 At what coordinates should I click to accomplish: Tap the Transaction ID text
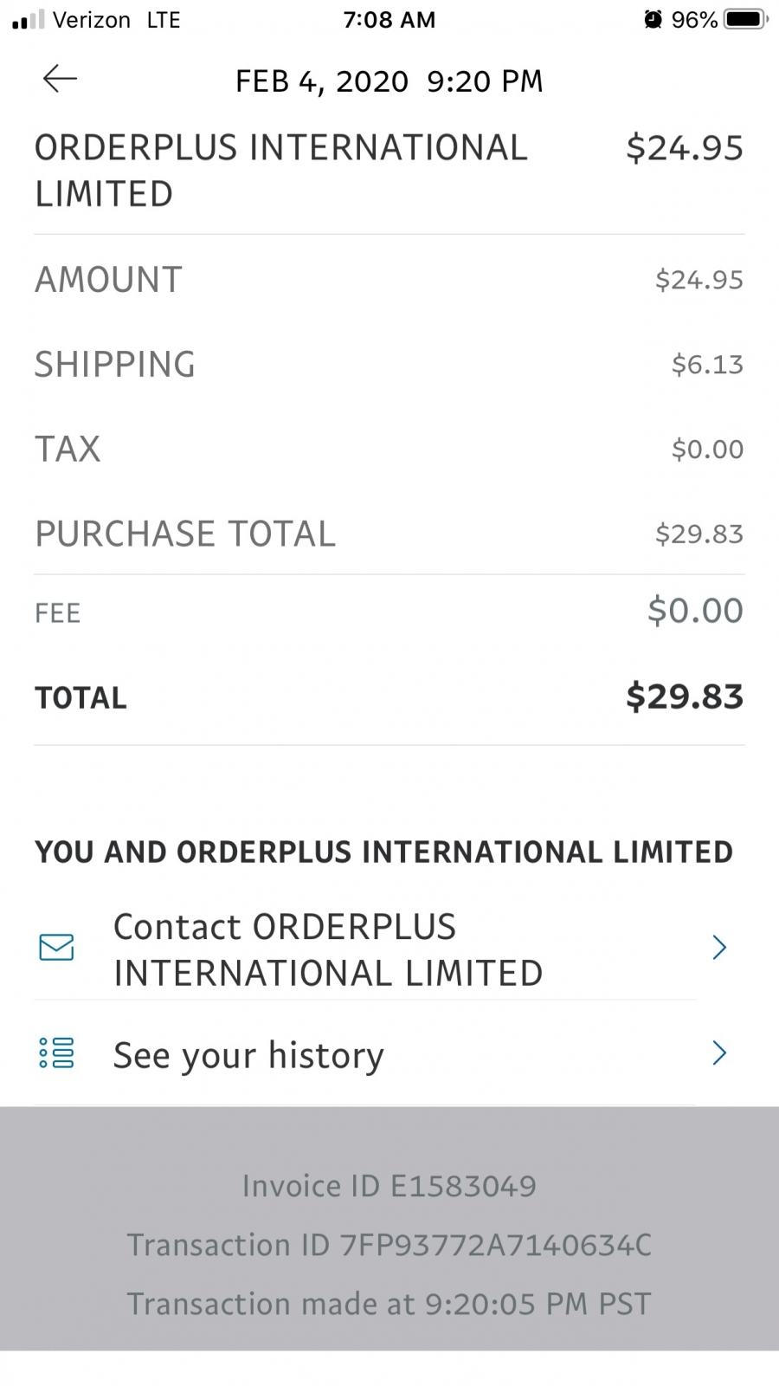point(389,1245)
